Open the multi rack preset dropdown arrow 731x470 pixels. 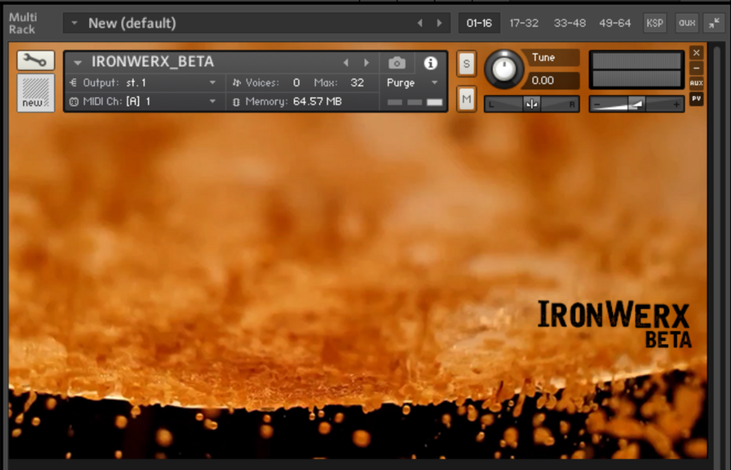pyautogui.click(x=74, y=23)
